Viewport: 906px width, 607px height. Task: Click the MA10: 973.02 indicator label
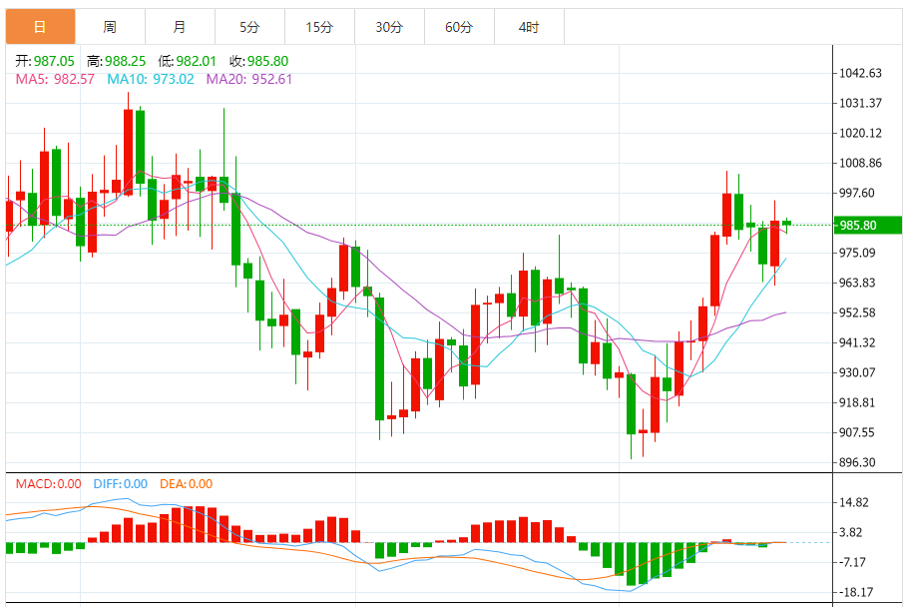151,79
